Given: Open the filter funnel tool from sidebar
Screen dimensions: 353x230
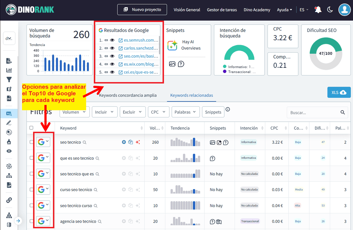Looking at the screenshot, I should pyautogui.click(x=9, y=79).
